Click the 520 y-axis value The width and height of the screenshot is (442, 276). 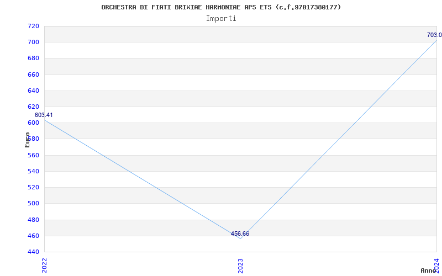tap(34, 187)
